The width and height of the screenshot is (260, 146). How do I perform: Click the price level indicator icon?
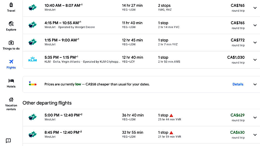point(33,84)
